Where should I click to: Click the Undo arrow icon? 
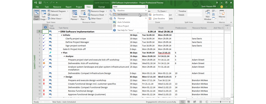pos(45,3)
